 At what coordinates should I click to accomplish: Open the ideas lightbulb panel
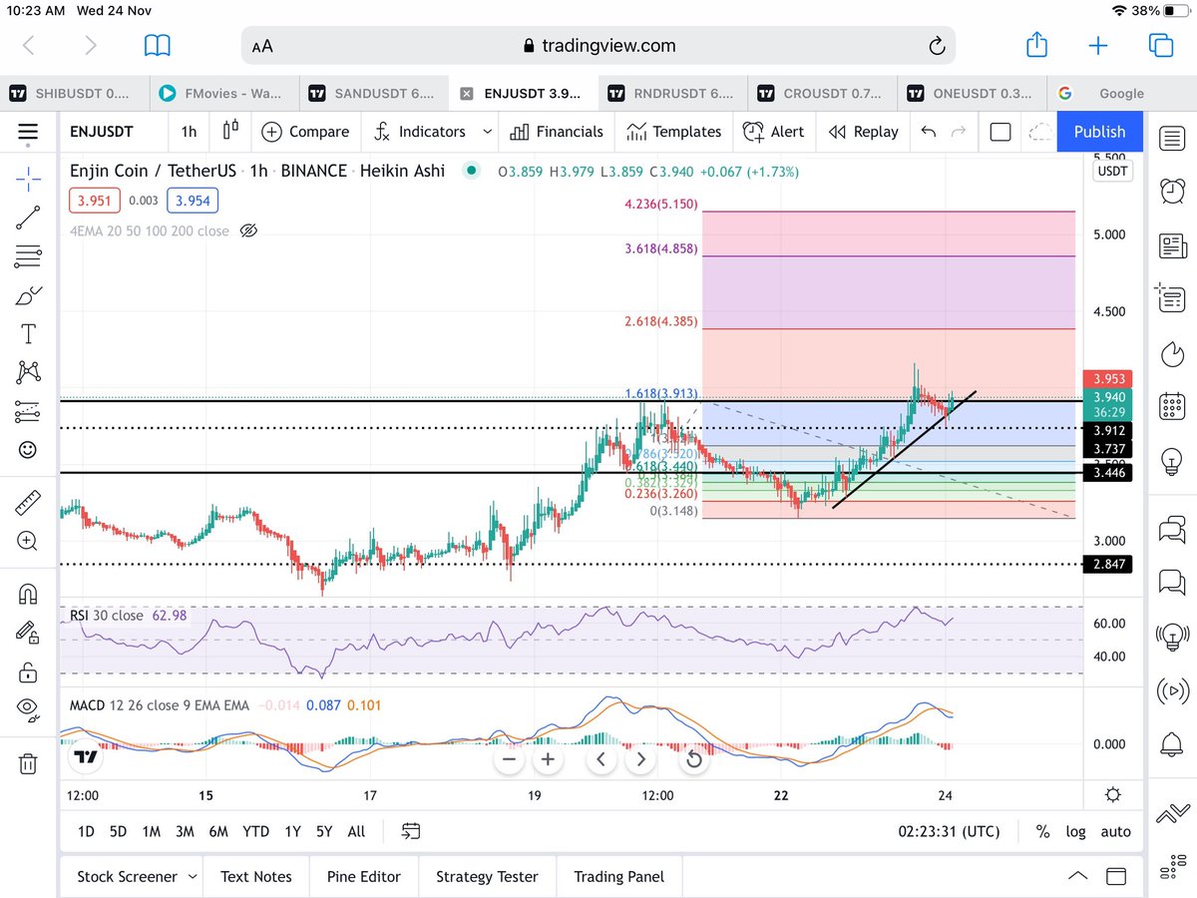[x=1172, y=462]
